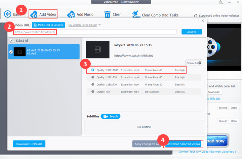Click the loltyler1 2020-06-23 15:15 title text
The width and height of the screenshot is (242, 159).
click(x=133, y=45)
